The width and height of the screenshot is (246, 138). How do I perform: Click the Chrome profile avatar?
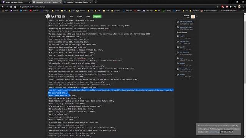[x=239, y=7]
